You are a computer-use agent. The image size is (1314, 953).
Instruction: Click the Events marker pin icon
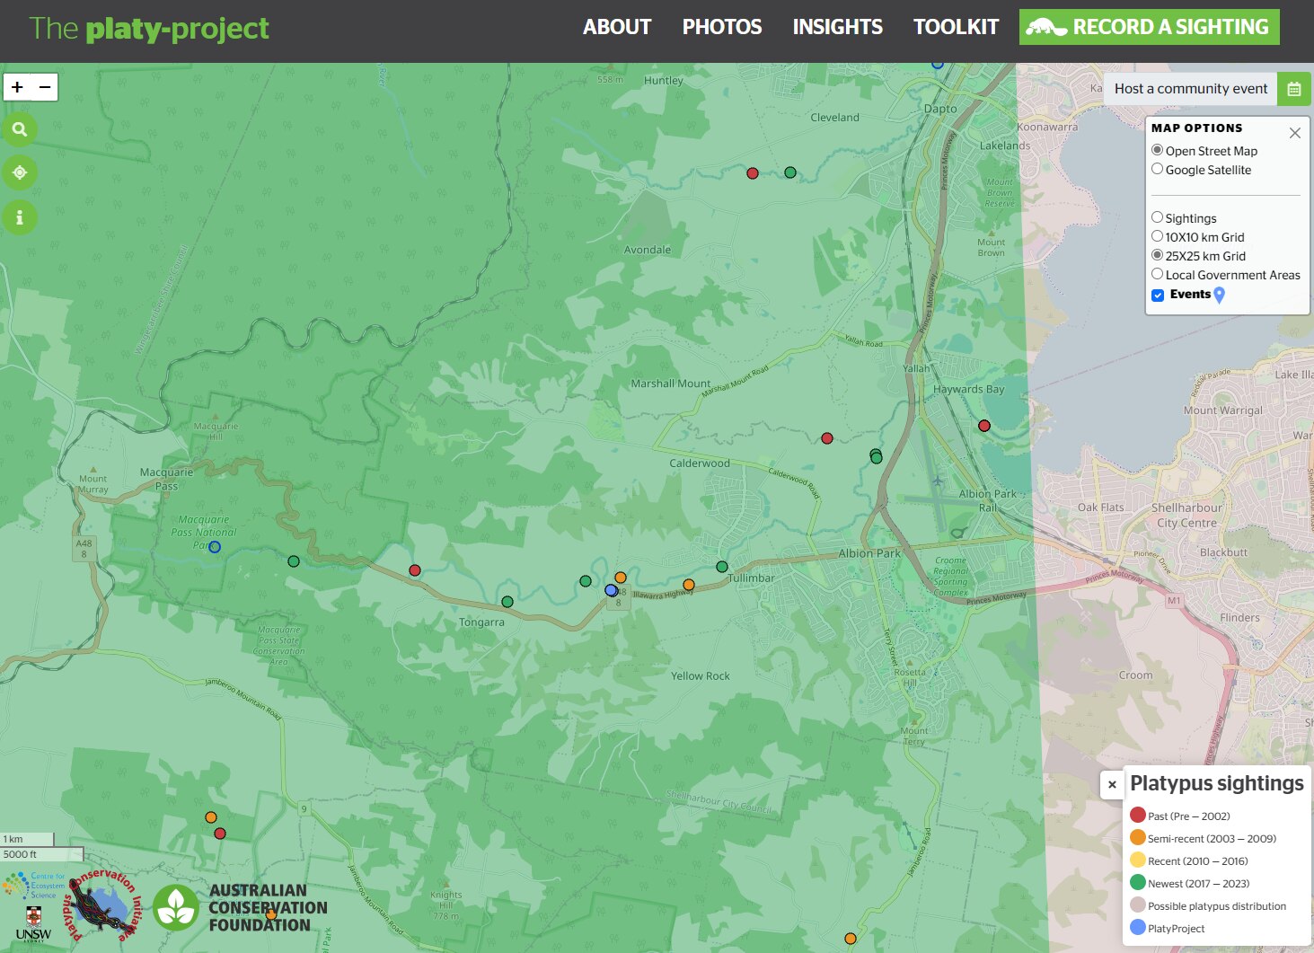point(1219,295)
